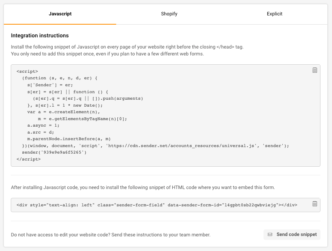Click the Integration instructions heading
332x251 pixels.
[40, 35]
